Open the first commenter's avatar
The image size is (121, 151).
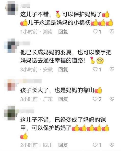point(11,8)
